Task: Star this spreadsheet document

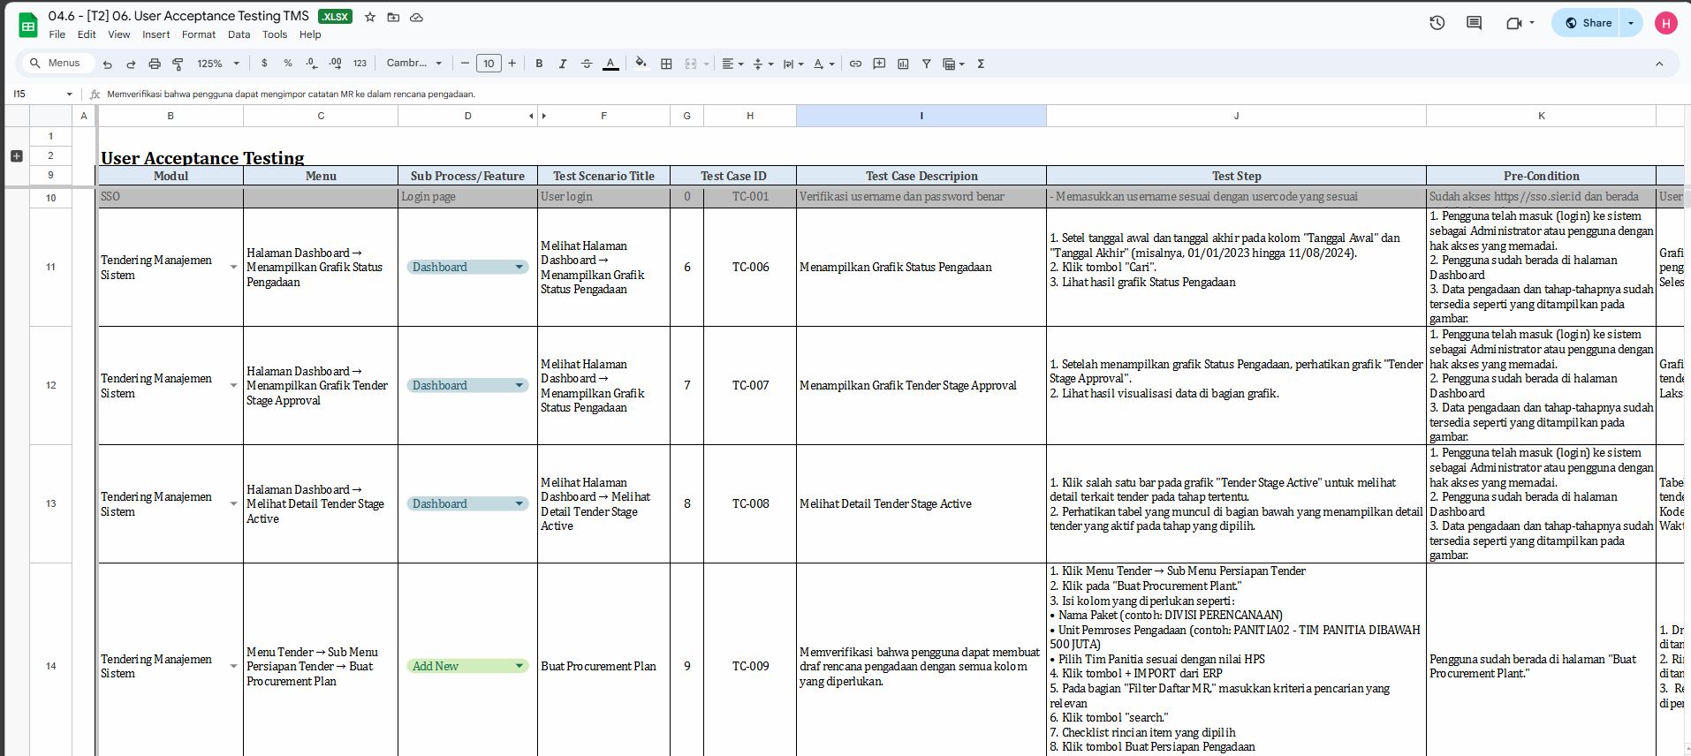Action: click(370, 17)
